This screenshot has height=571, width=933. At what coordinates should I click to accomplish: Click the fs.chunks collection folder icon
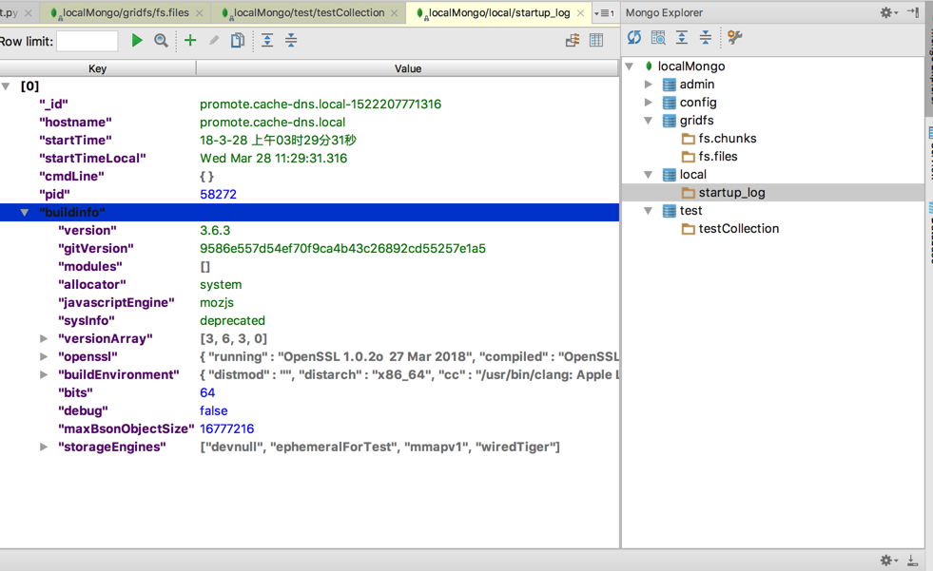click(x=689, y=139)
